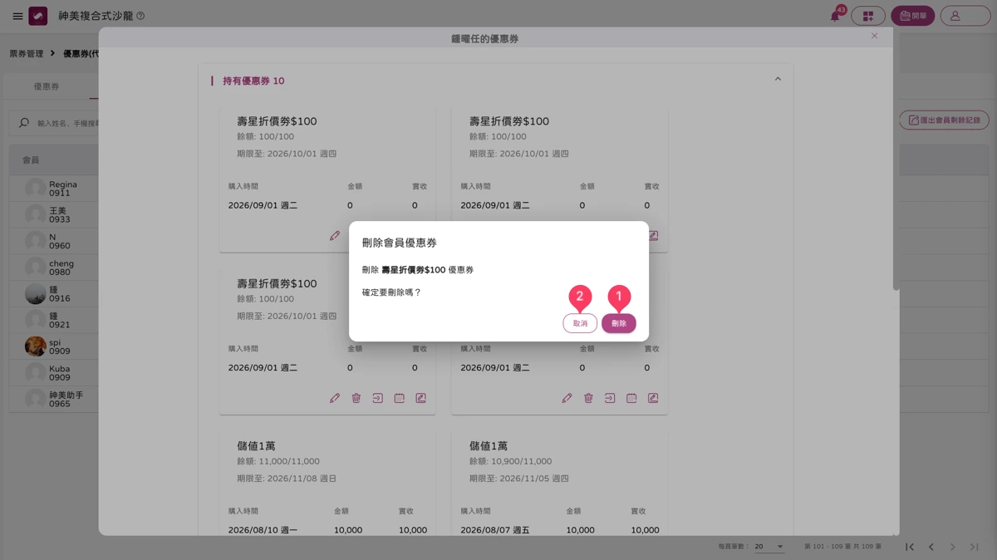The width and height of the screenshot is (997, 560).
Task: Open the hamburger main menu
Action: pos(17,16)
